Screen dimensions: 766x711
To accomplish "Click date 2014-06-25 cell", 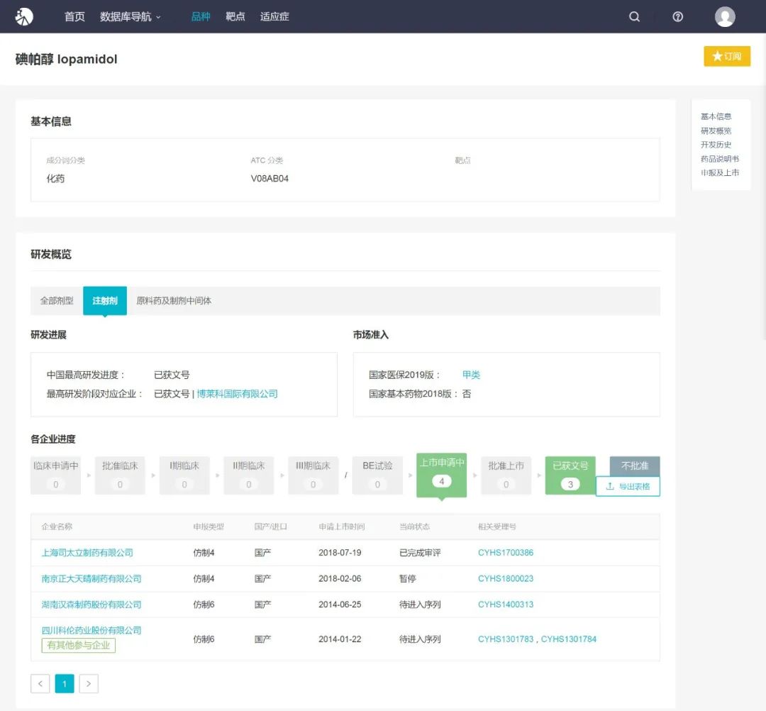I will [340, 605].
